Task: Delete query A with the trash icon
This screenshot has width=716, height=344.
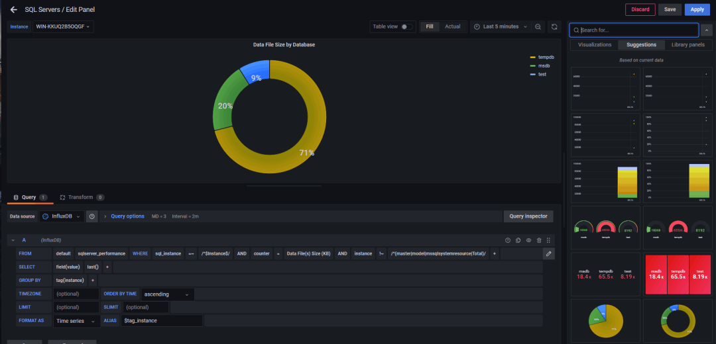Action: pyautogui.click(x=539, y=240)
